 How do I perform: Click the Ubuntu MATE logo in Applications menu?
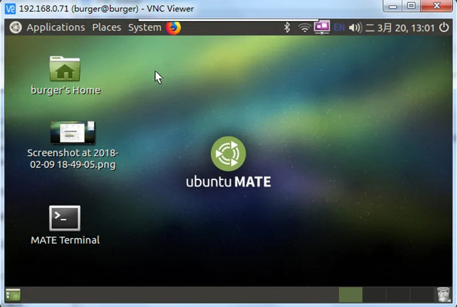click(x=16, y=27)
